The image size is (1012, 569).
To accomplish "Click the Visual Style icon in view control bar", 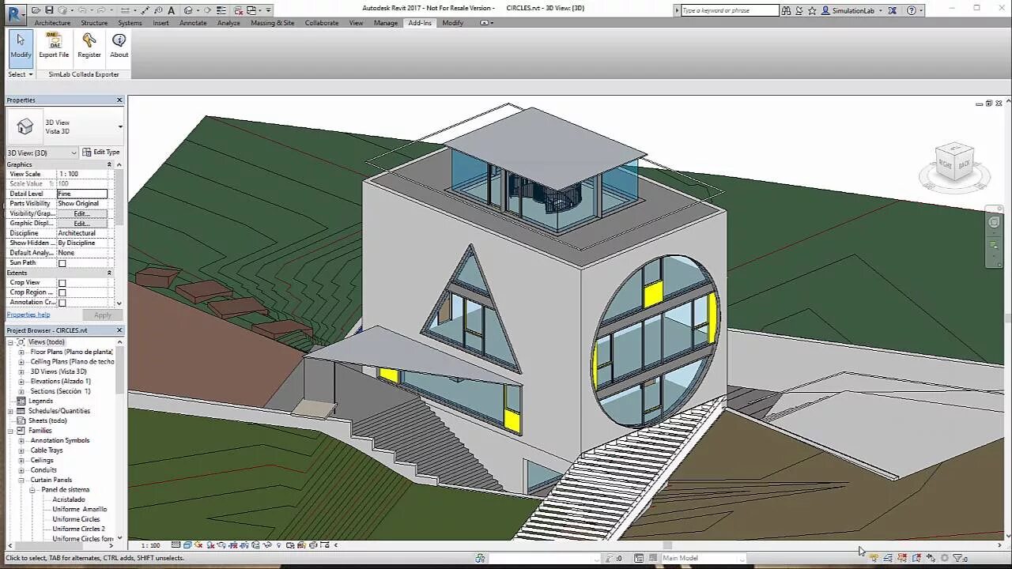I will pos(187,545).
